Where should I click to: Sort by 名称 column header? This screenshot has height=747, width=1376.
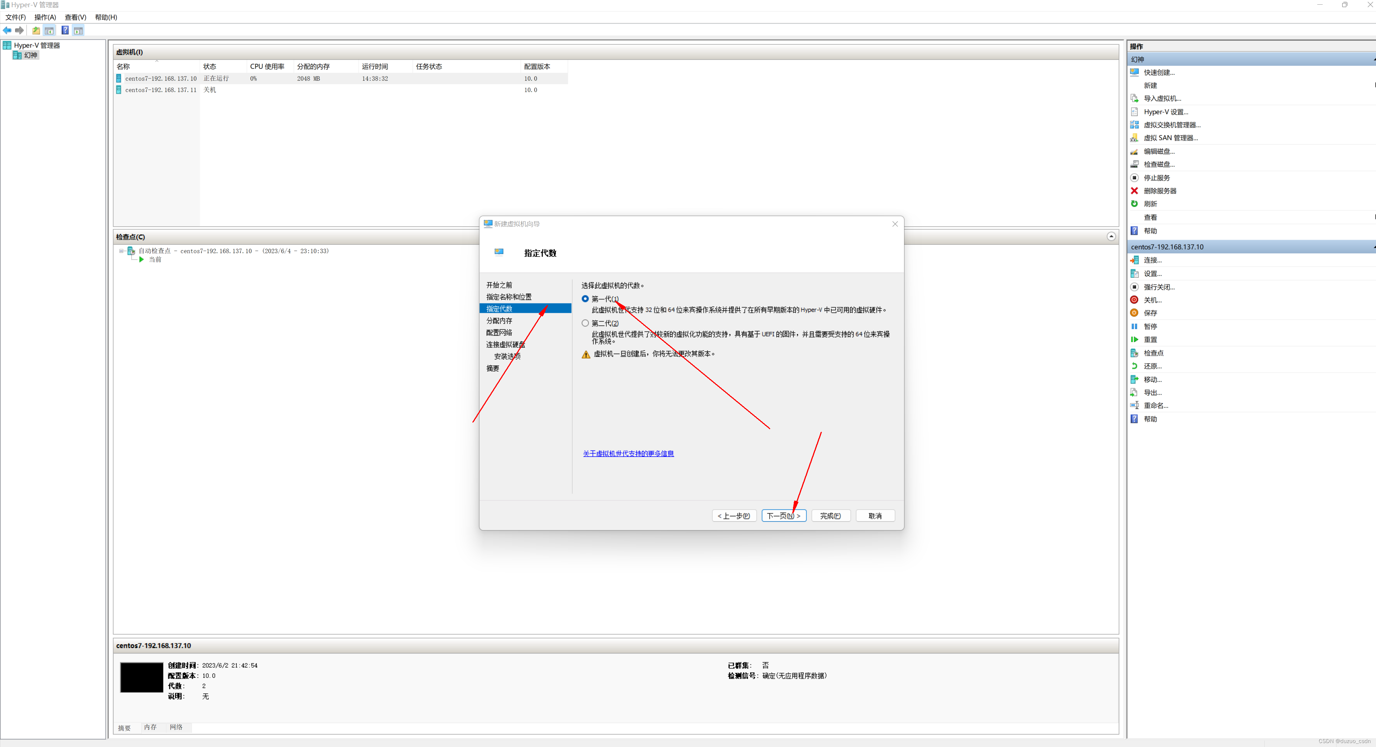click(x=156, y=66)
